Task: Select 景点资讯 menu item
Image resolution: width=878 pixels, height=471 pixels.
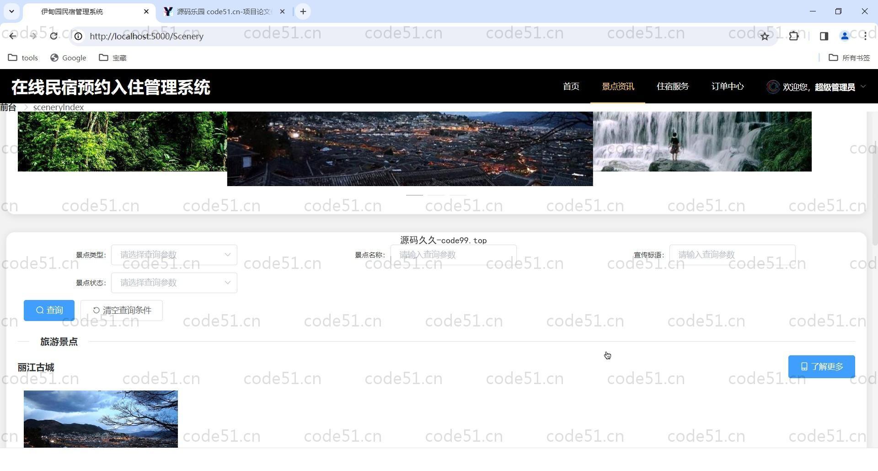Action: pyautogui.click(x=618, y=86)
